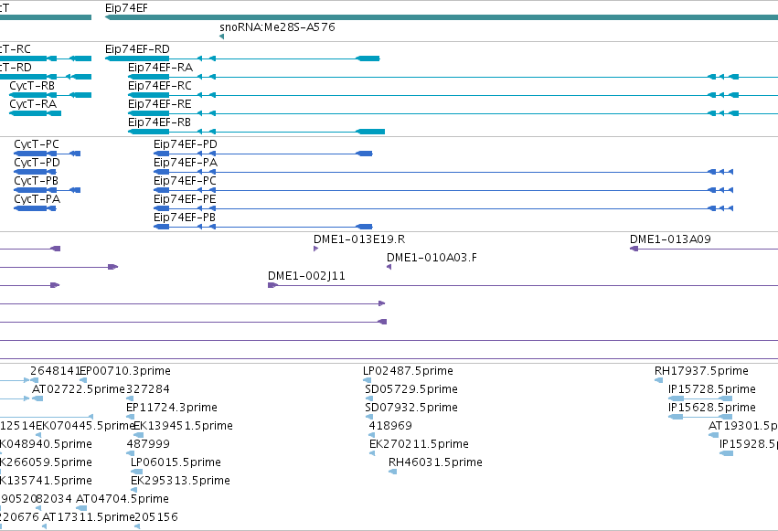Select transcript Eip74EF-RD label

click(x=137, y=49)
